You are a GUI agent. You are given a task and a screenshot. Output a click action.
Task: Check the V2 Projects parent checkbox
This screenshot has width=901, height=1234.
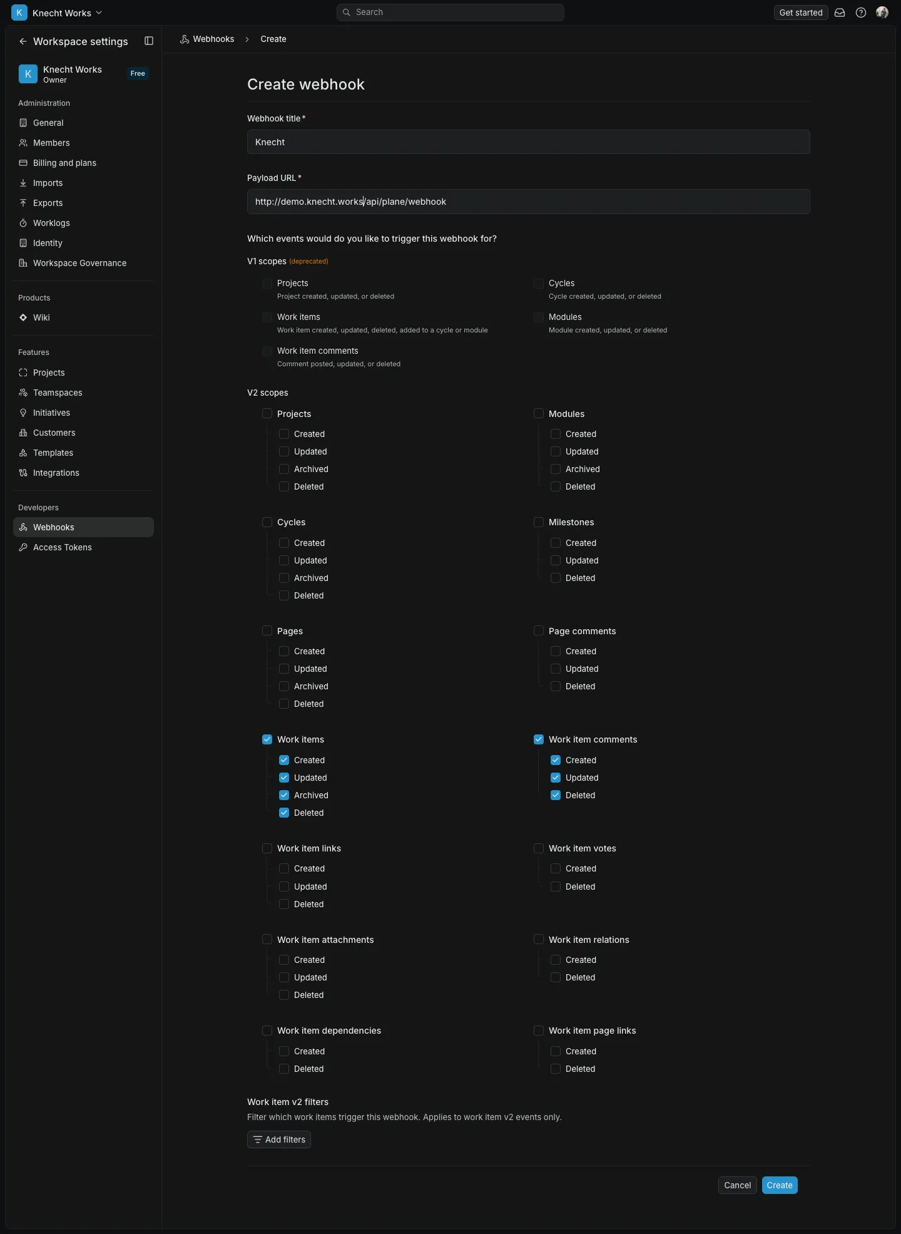[267, 413]
